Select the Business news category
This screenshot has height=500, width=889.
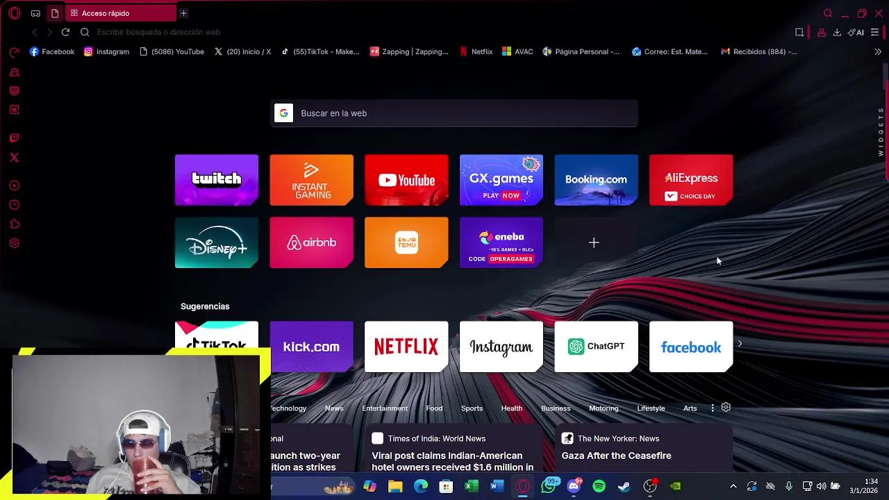(x=556, y=408)
